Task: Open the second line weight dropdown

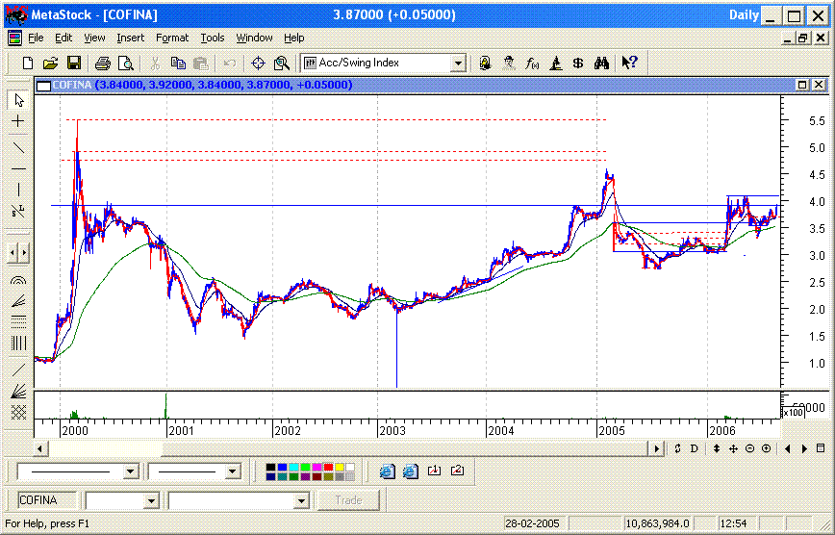Action: pos(231,471)
